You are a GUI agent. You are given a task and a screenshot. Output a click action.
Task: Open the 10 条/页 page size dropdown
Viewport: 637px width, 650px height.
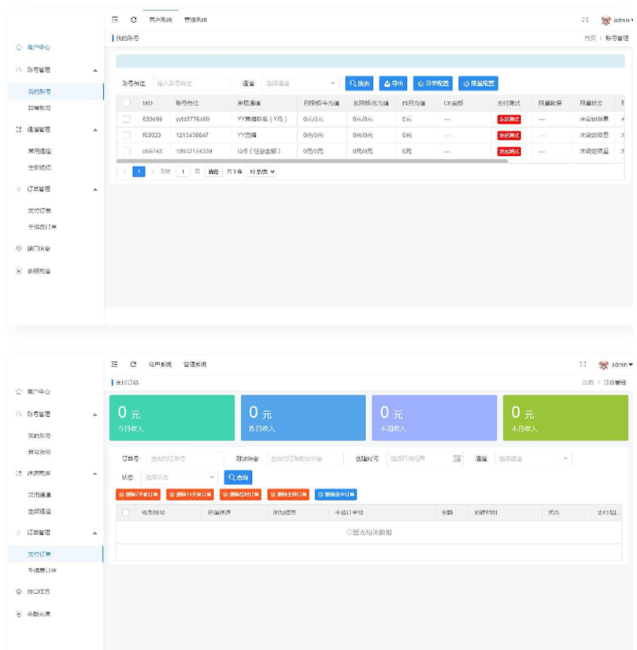click(262, 171)
